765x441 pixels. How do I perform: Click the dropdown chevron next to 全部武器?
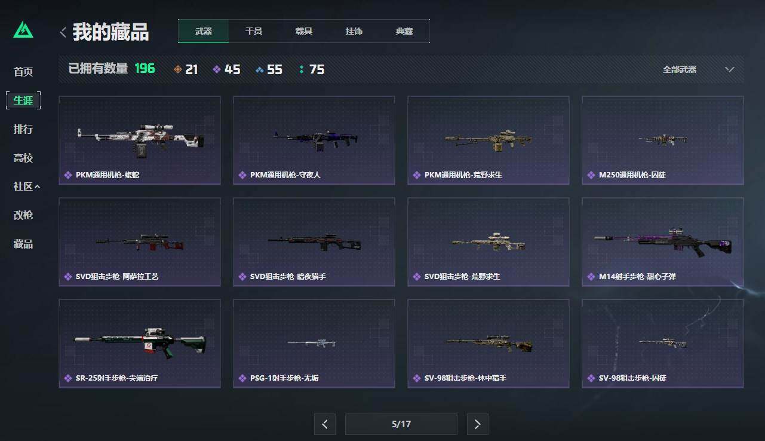point(729,69)
